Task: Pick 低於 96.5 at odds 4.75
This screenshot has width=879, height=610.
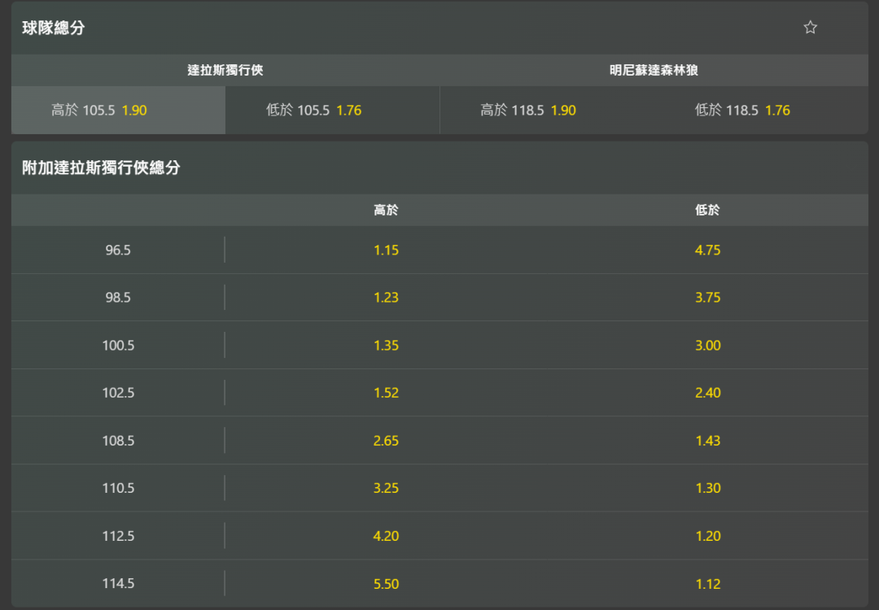Action: (x=707, y=250)
